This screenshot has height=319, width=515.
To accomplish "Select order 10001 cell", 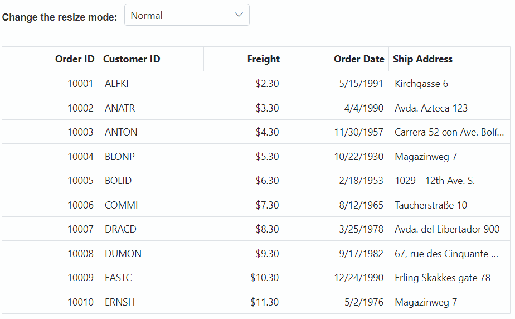I will (x=51, y=84).
